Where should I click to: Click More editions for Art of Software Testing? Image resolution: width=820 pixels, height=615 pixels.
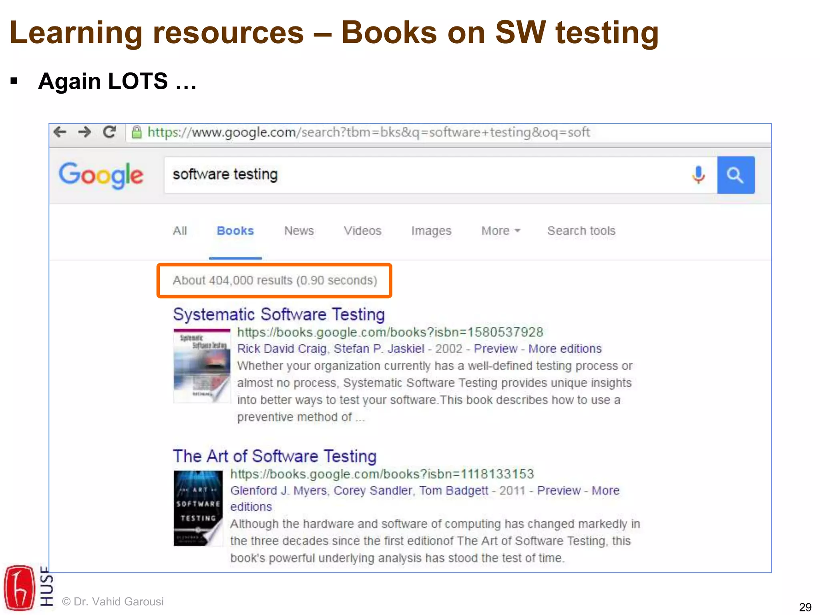click(x=605, y=490)
